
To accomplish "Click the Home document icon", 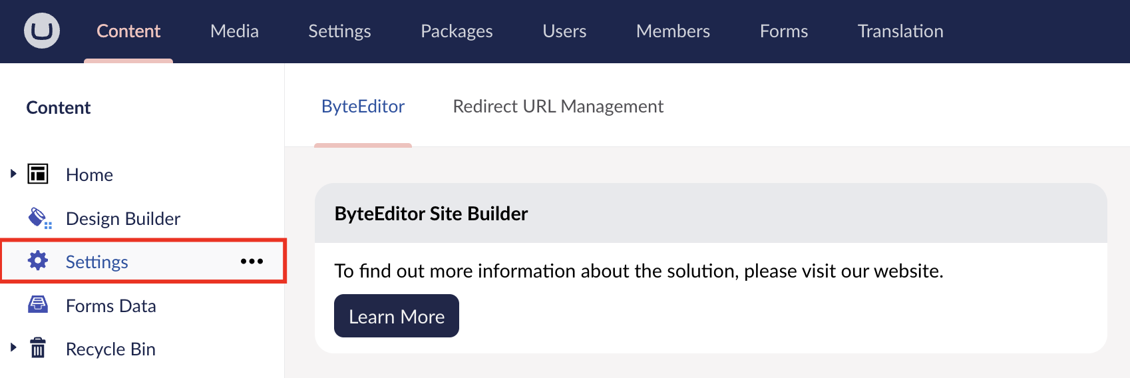I will 38,174.
